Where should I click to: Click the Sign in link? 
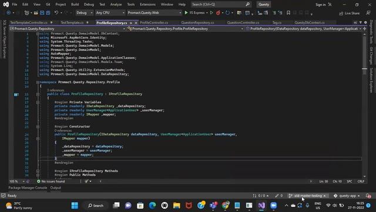coord(321,5)
